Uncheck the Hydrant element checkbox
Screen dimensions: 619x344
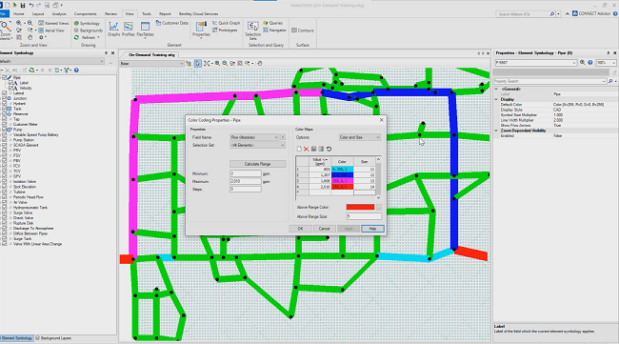[x=5, y=104]
